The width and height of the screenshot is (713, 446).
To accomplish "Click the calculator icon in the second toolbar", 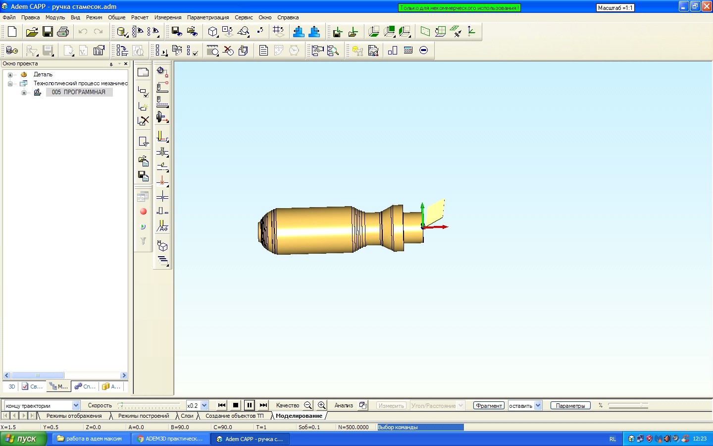I will pos(408,50).
